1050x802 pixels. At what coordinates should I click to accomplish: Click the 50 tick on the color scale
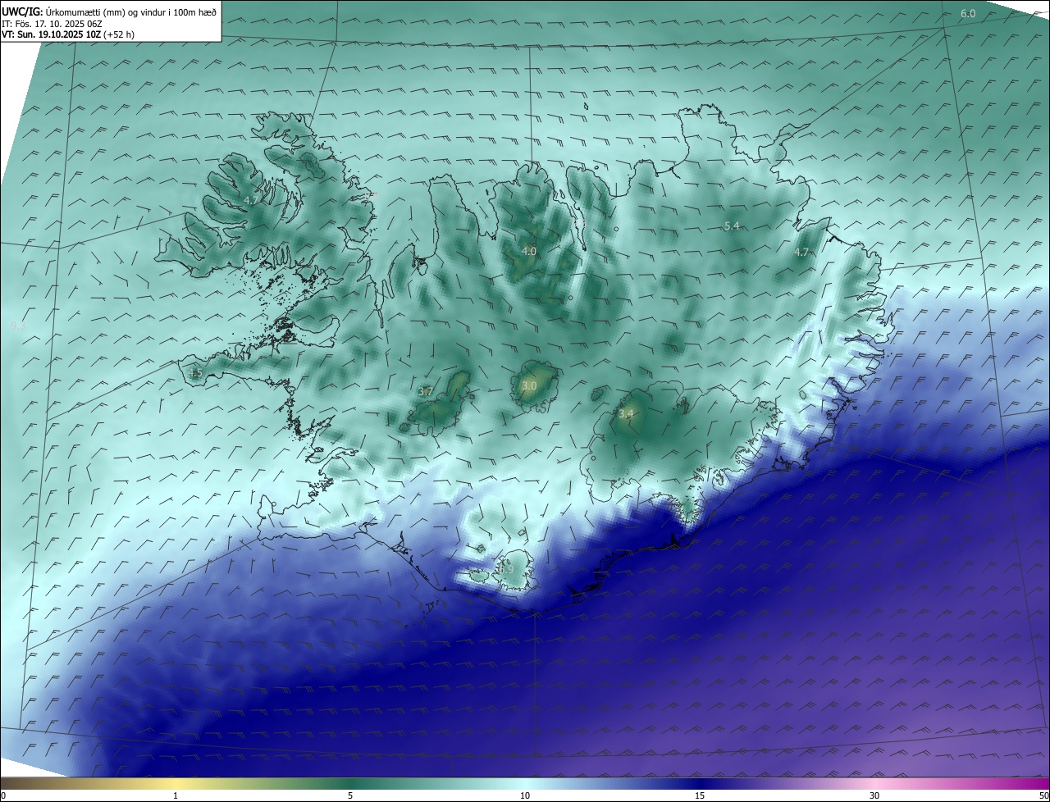point(1043,795)
